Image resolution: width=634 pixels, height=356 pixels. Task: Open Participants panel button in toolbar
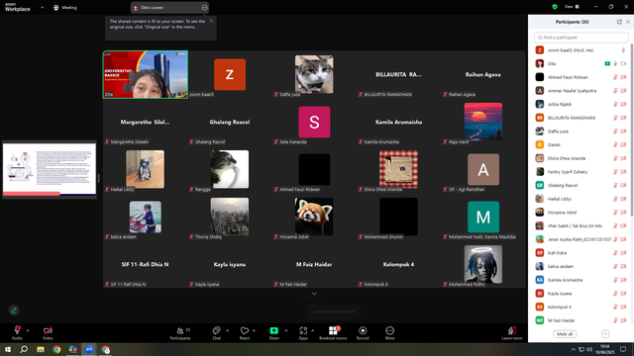pos(180,332)
